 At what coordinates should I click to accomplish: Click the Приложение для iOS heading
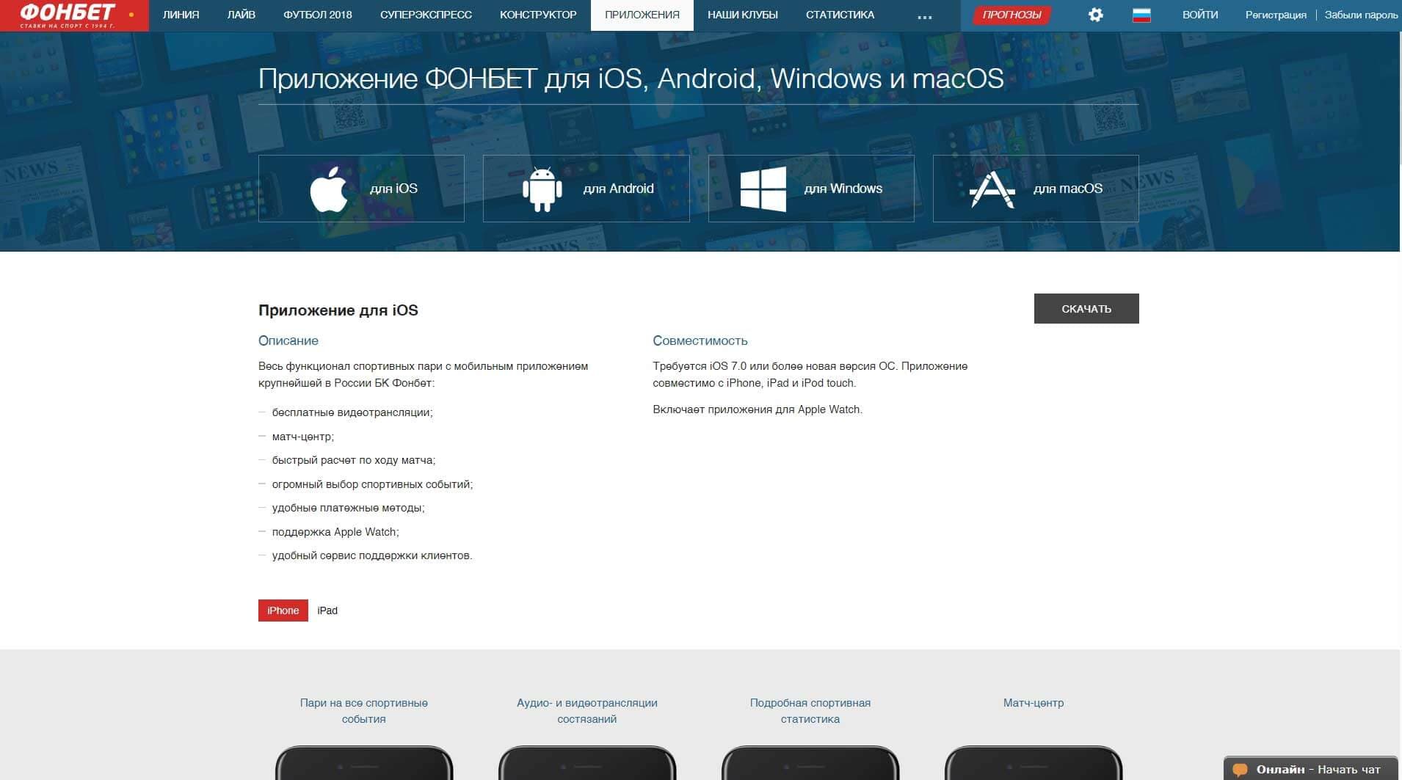(338, 310)
